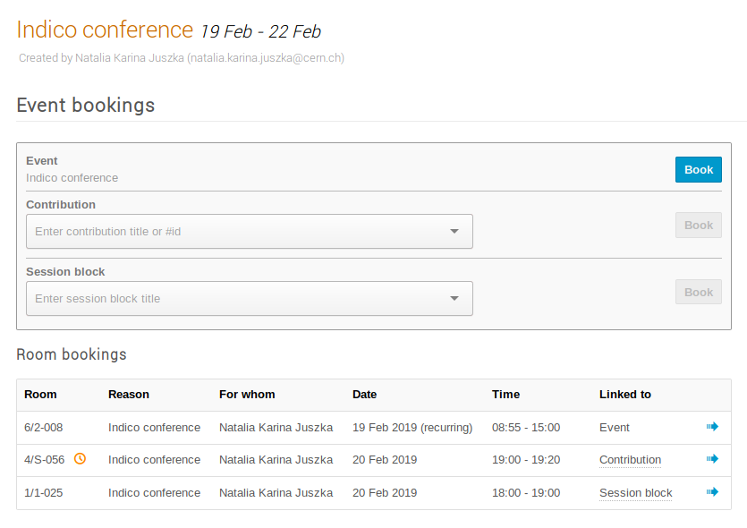This screenshot has height=528, width=747.
Task: Select room 4/S-056 cell in table
Action: (45, 460)
